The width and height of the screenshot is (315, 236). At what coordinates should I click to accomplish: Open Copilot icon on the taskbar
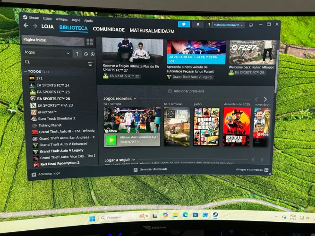(165, 215)
